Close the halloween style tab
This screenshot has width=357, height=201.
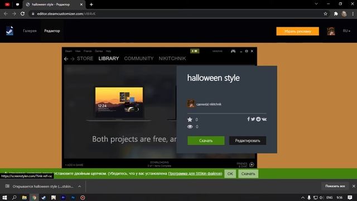point(81,4)
